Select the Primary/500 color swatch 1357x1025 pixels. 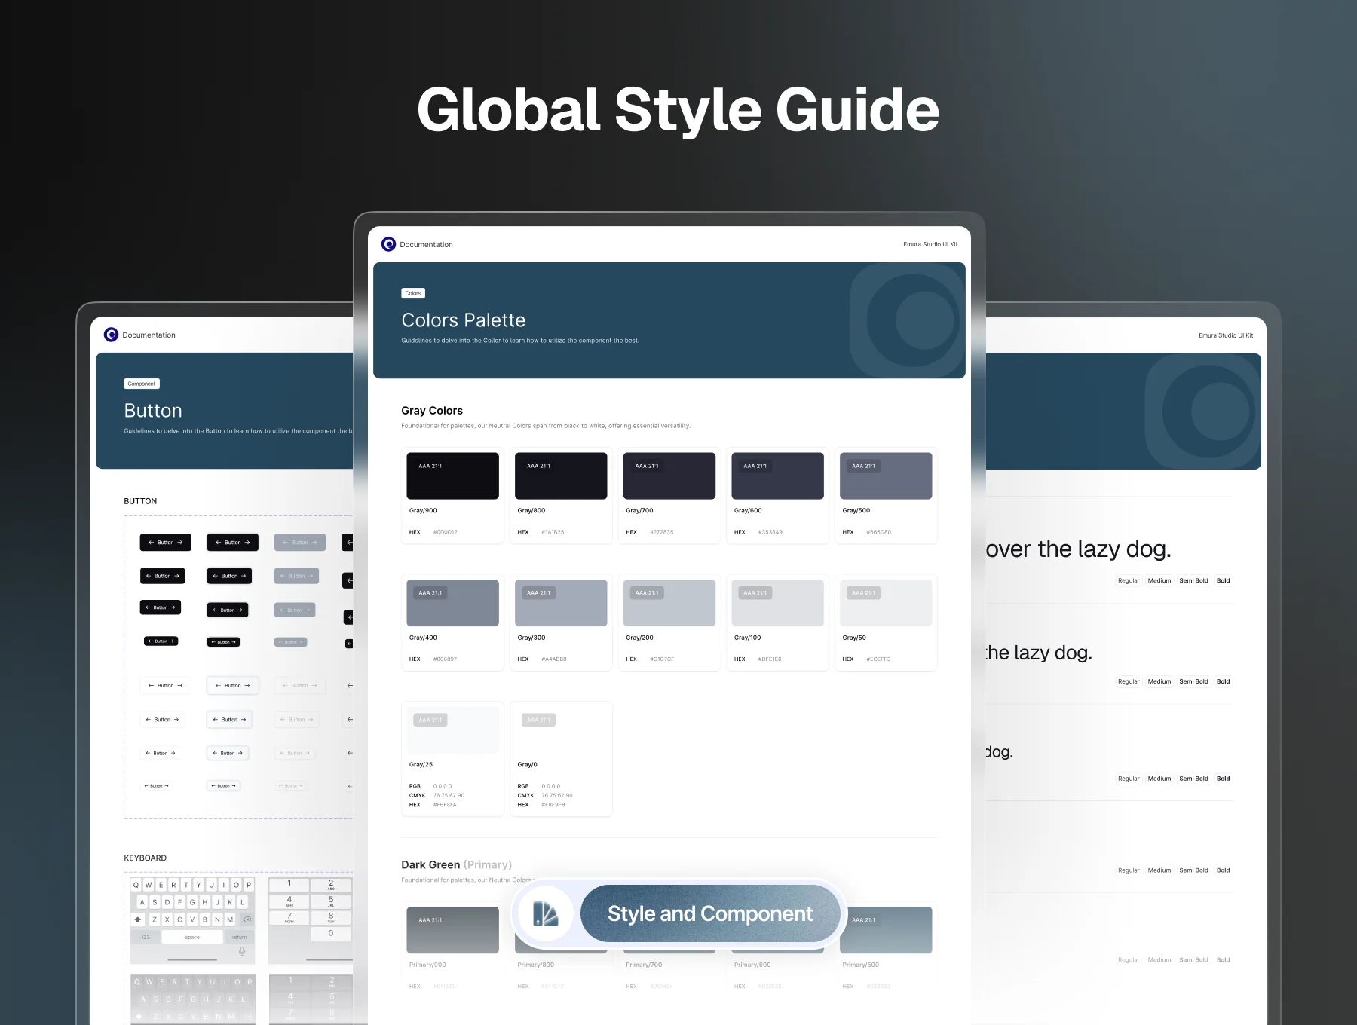click(886, 930)
